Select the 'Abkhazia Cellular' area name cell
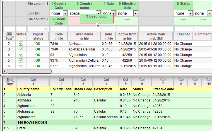 point(84,49)
